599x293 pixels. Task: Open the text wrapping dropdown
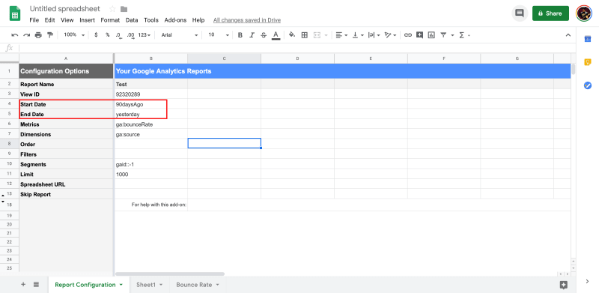[x=374, y=35]
